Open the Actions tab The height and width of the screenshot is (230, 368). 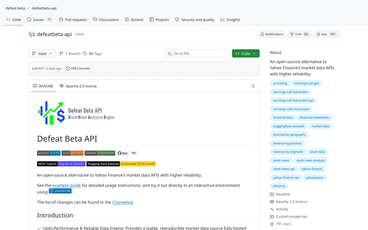[x=134, y=20]
